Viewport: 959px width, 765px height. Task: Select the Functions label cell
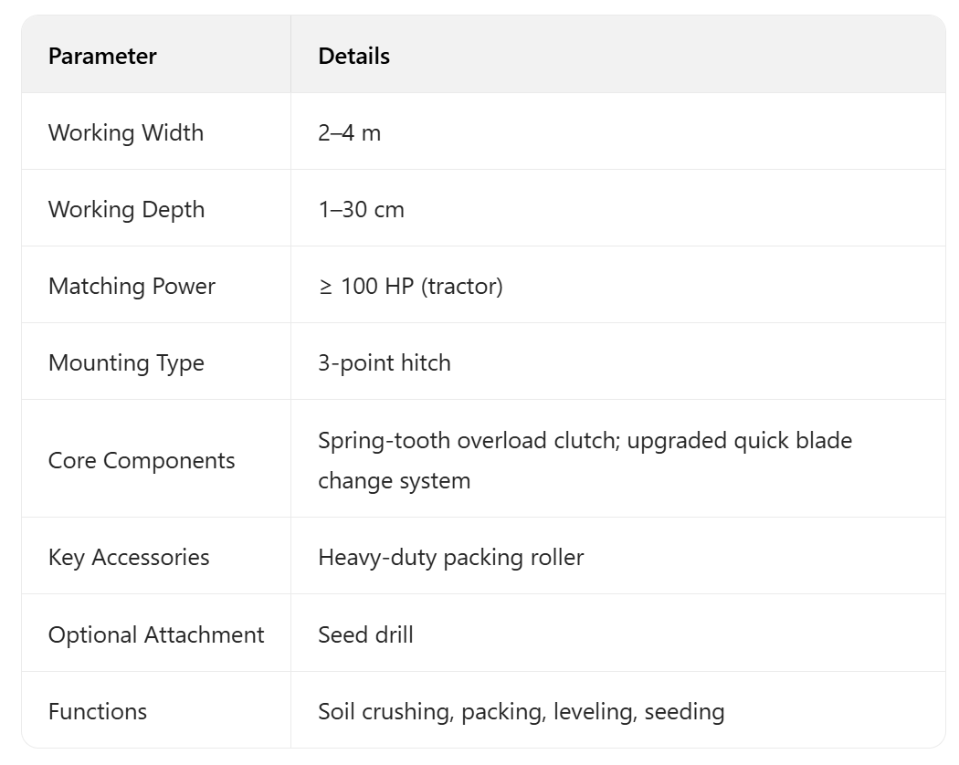point(98,711)
